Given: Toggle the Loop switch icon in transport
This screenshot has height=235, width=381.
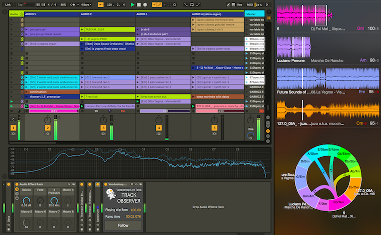Looking at the screenshot, I should point(192,5).
